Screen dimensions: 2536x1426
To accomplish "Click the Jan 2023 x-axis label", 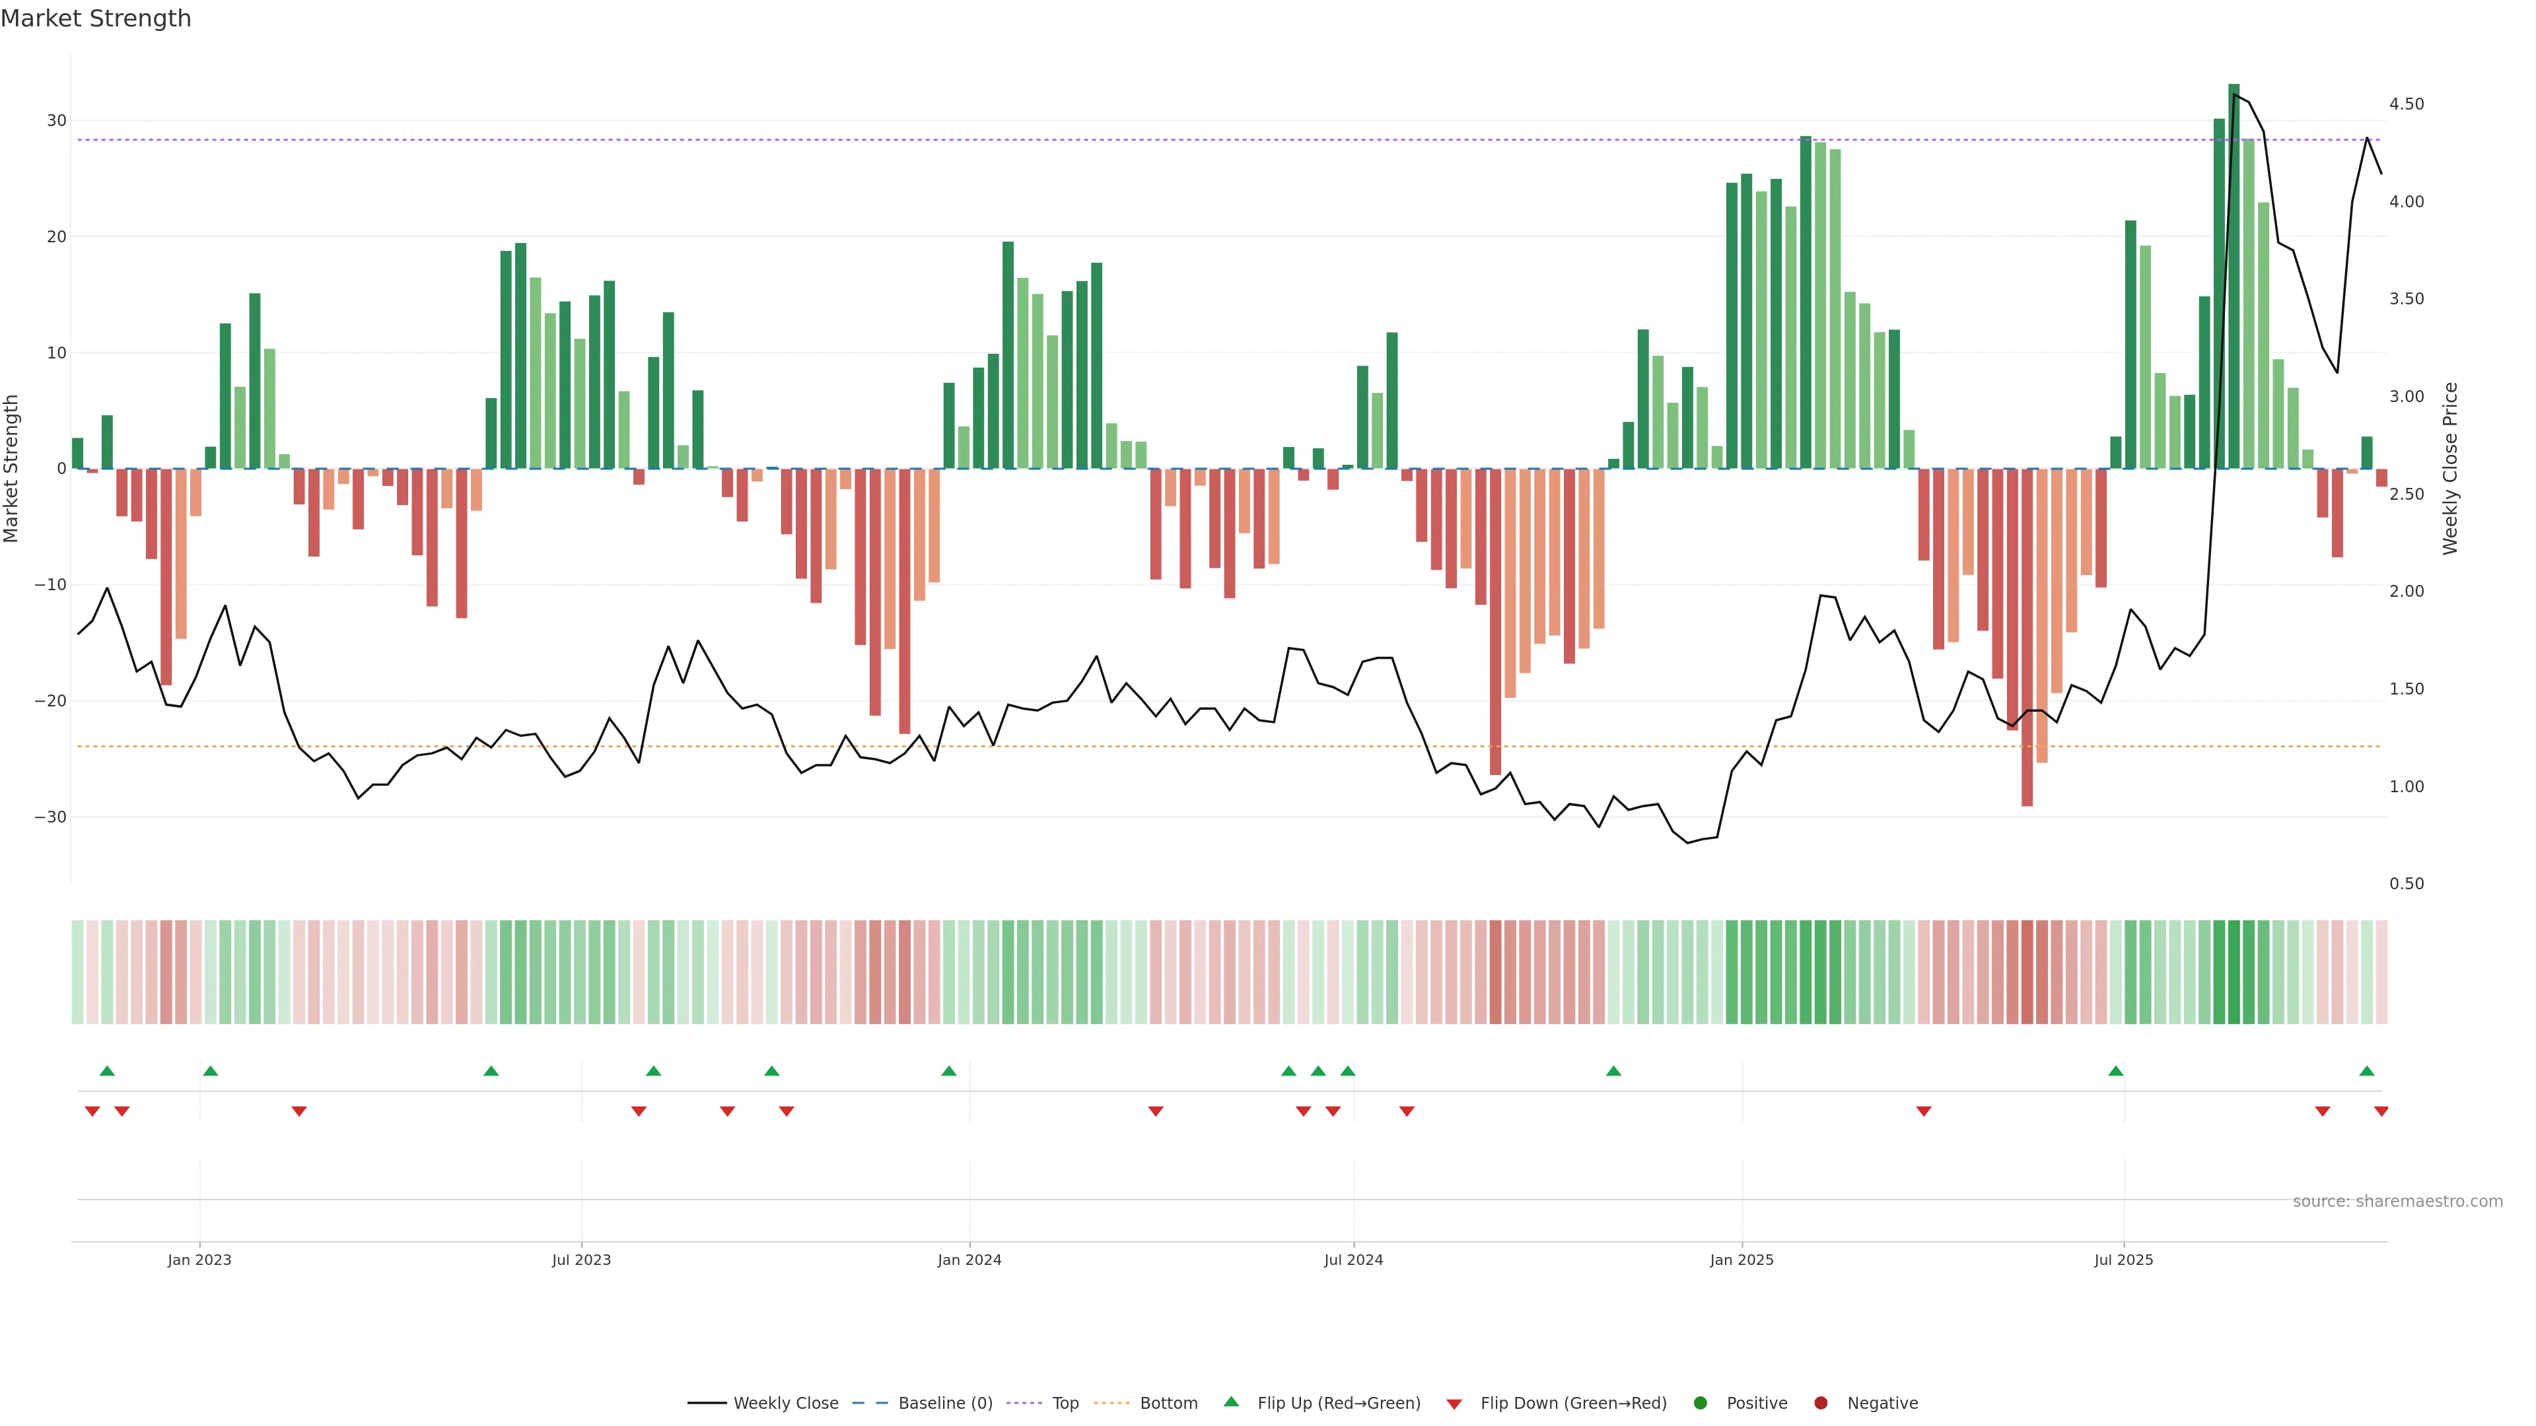I will coord(199,1260).
